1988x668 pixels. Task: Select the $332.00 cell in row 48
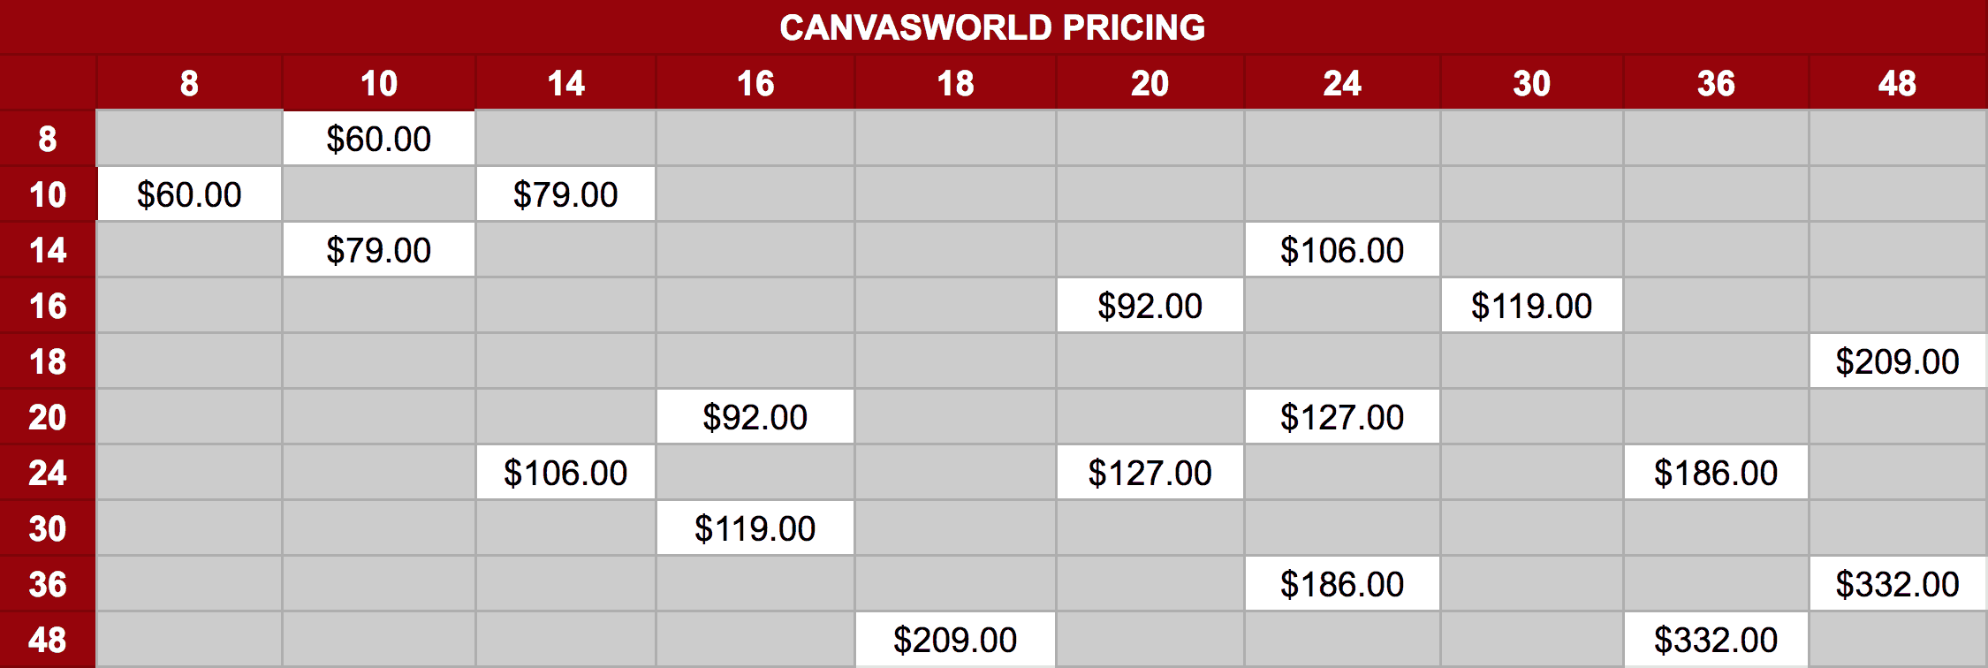pyautogui.click(x=1715, y=640)
